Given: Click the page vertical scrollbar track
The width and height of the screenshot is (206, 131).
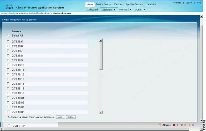Looking at the screenshot, I should (x=201, y=68).
